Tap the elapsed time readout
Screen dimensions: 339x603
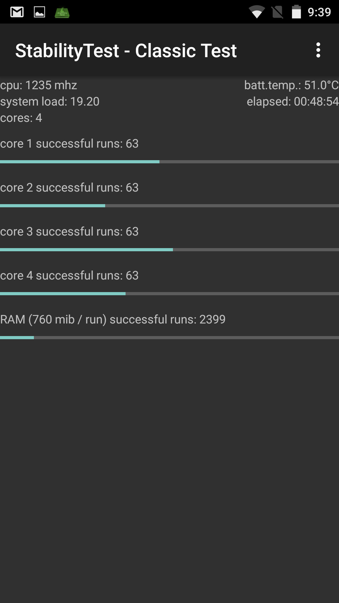pyautogui.click(x=293, y=101)
